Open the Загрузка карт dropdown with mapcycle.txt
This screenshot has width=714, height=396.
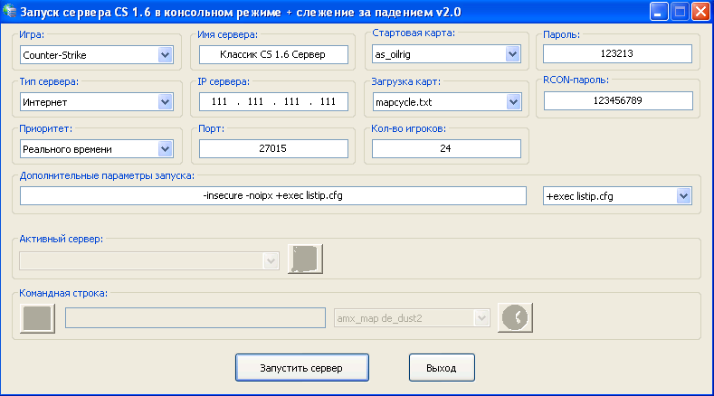[514, 102]
